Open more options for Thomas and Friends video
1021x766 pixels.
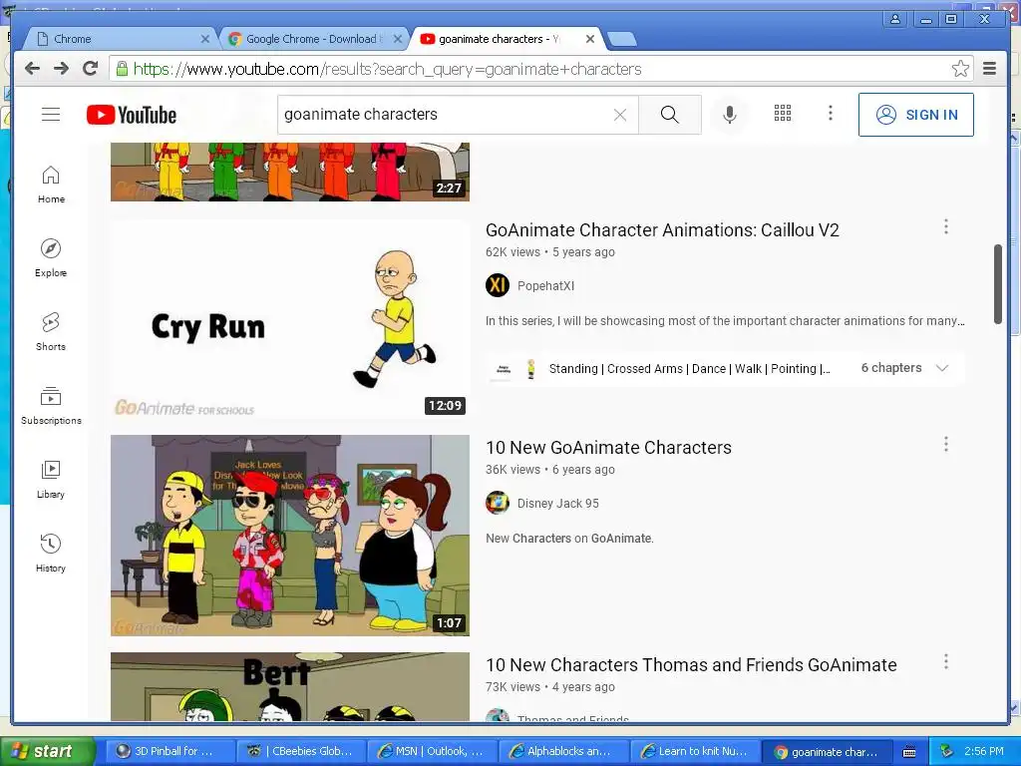click(946, 662)
